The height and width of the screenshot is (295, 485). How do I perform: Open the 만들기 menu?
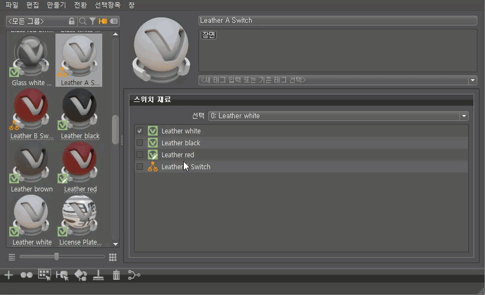[x=57, y=5]
